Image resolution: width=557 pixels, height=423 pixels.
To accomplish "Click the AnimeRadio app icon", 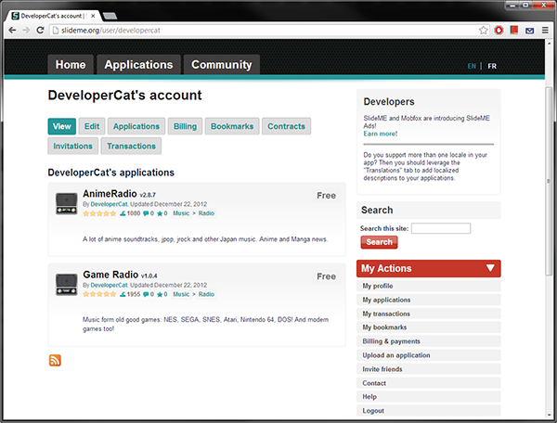I will pyautogui.click(x=67, y=204).
